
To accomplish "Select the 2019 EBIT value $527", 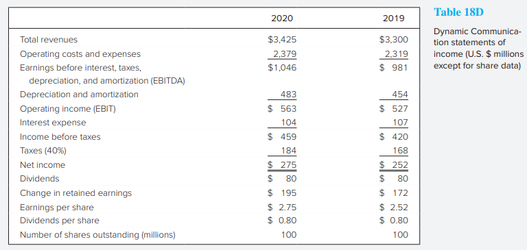I will (394, 109).
